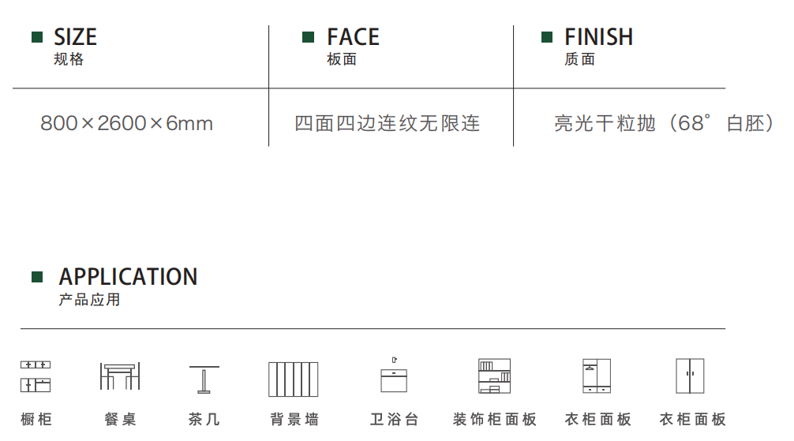Click the 卫浴台 bathroom vanity icon
Image resolution: width=794 pixels, height=441 pixels.
pos(394,375)
